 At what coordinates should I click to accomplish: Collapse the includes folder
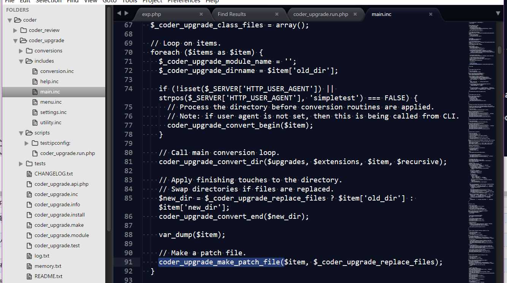[21, 61]
